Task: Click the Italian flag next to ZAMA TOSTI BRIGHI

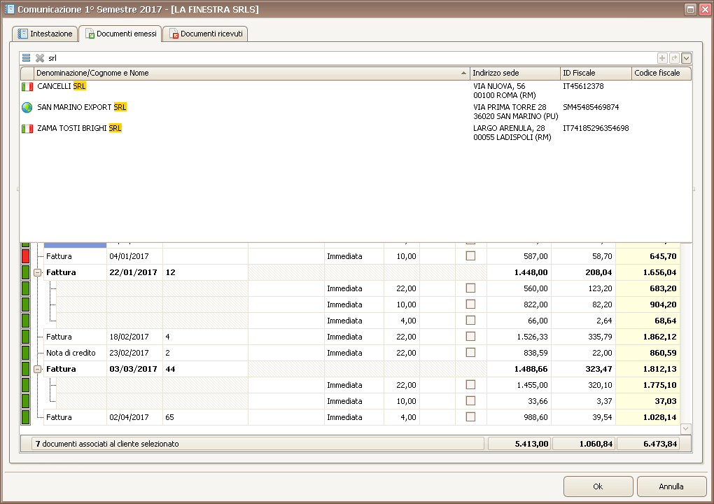Action: click(x=27, y=129)
